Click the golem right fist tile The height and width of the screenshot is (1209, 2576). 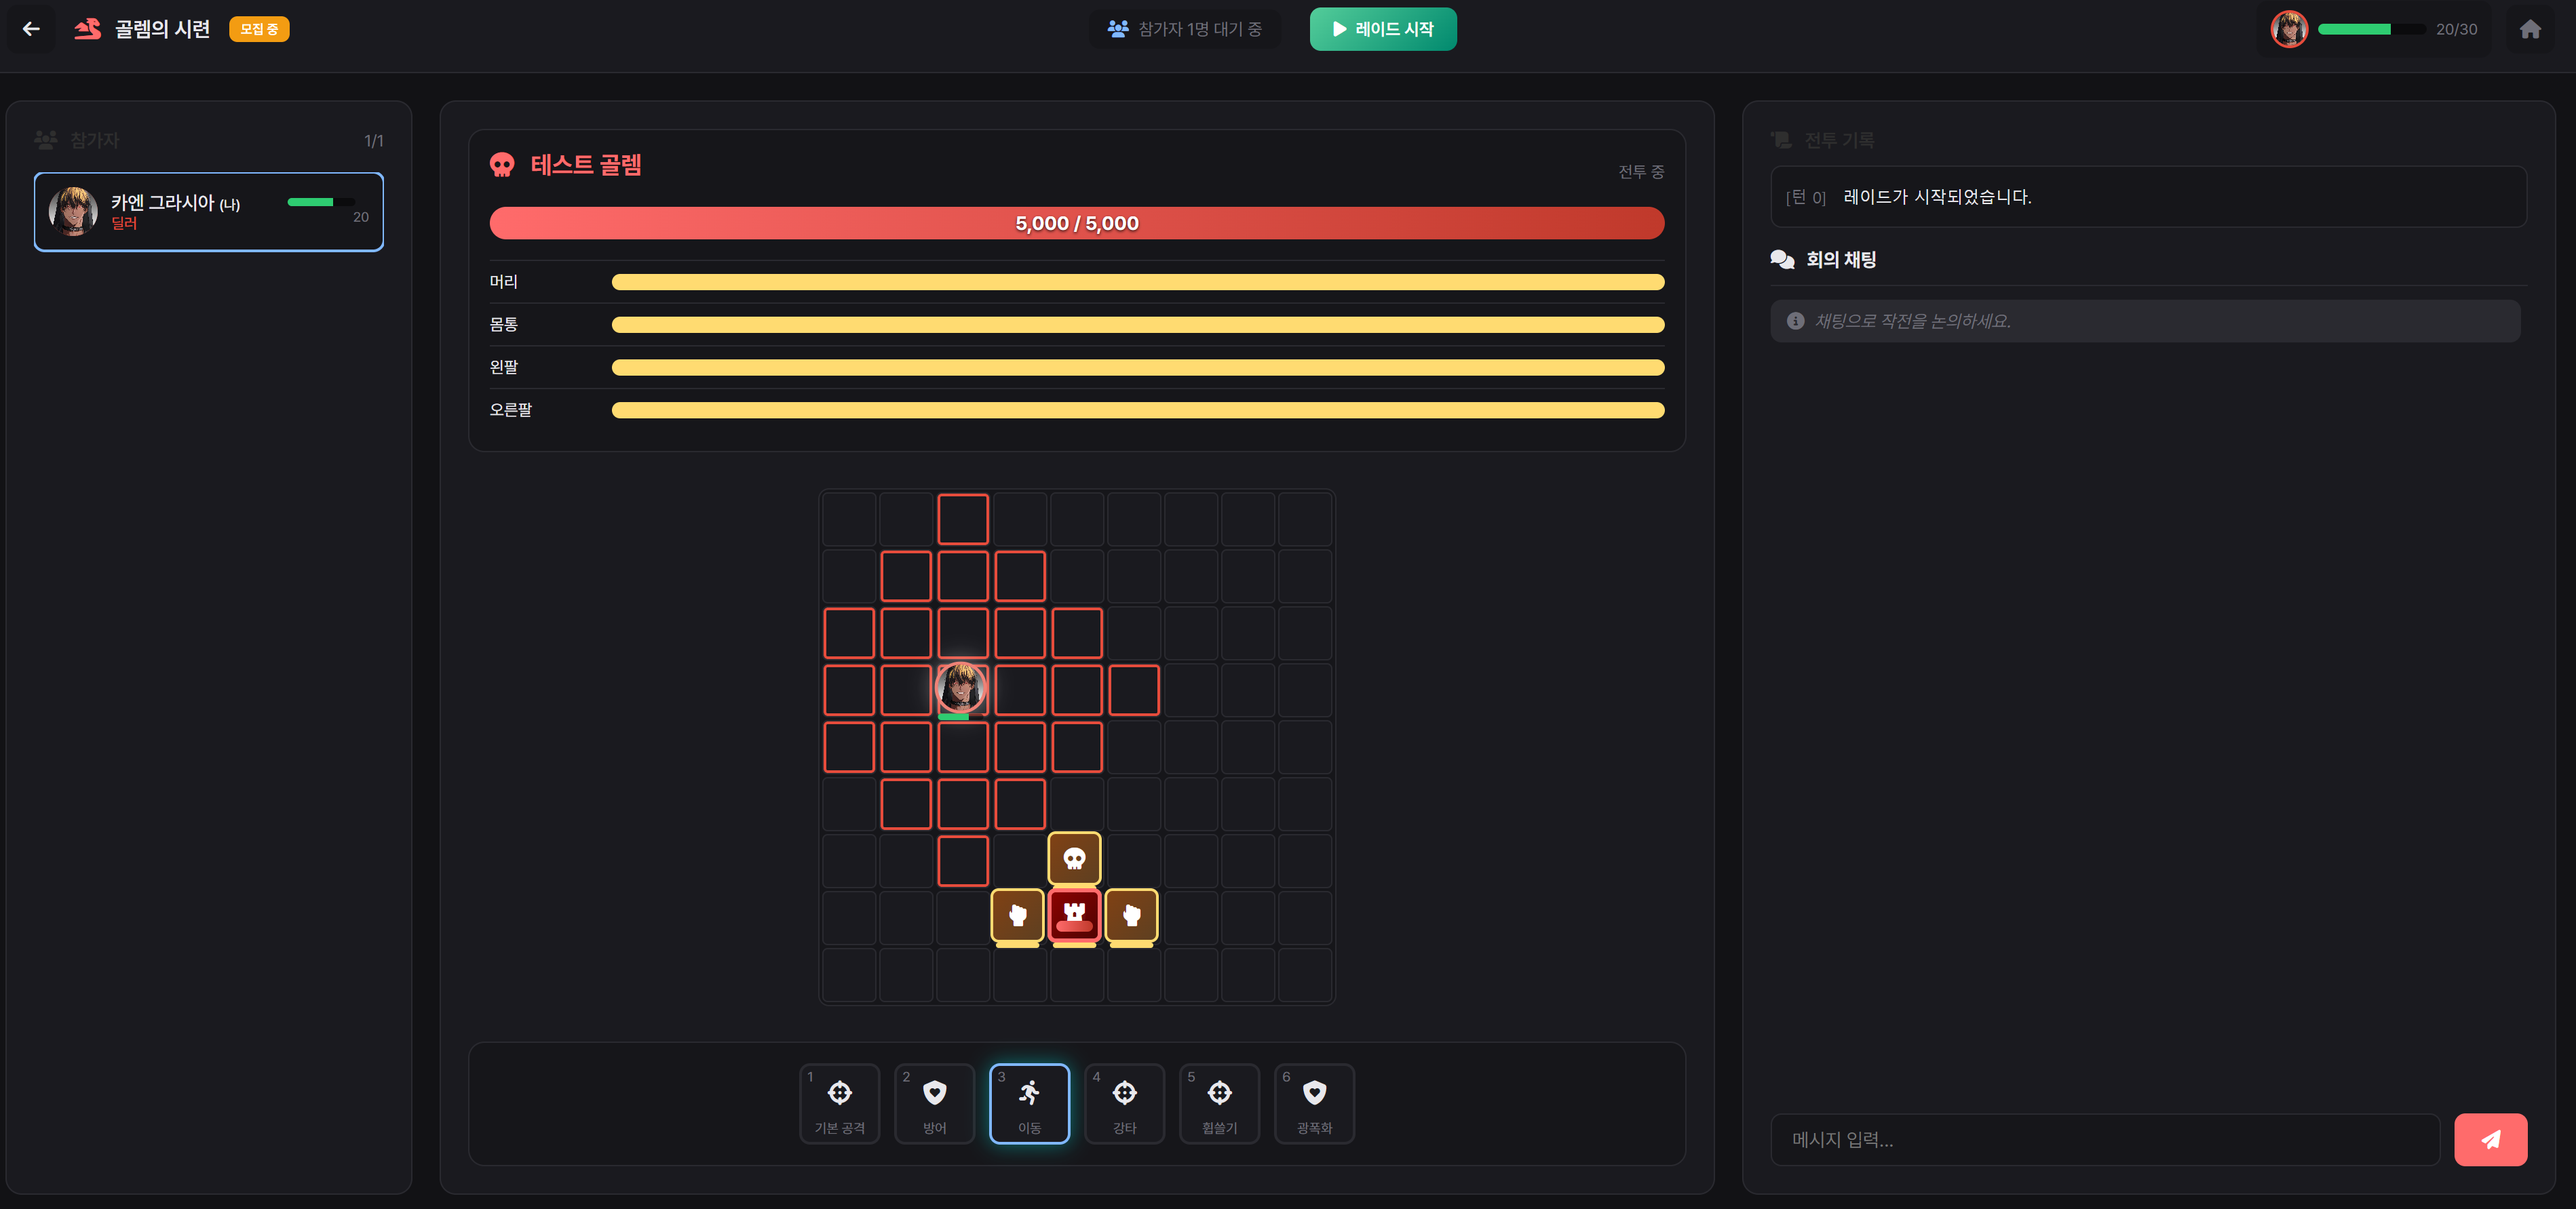coord(1131,914)
